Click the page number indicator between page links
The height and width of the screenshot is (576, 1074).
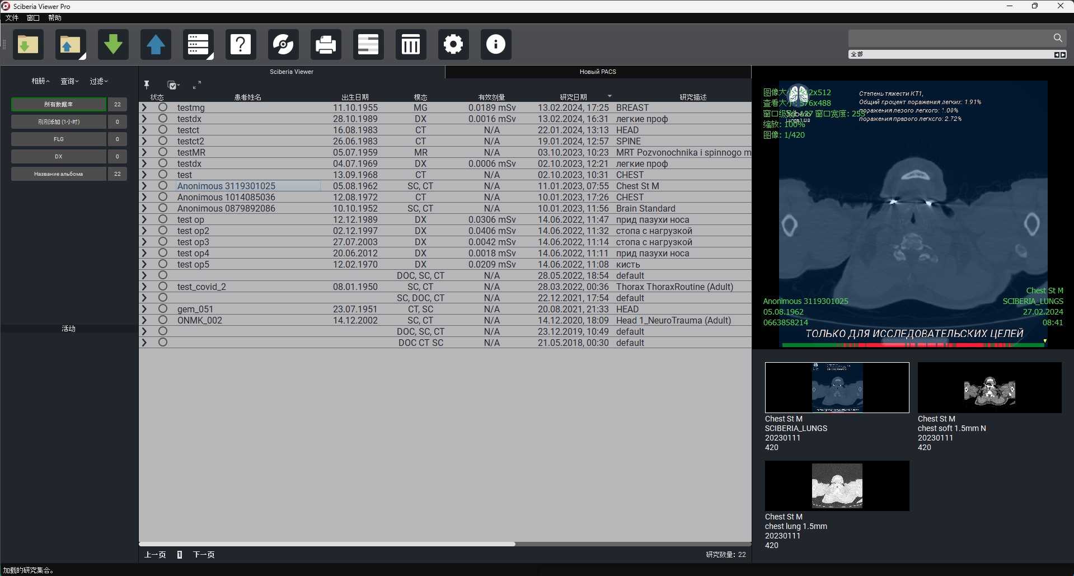pyautogui.click(x=180, y=555)
